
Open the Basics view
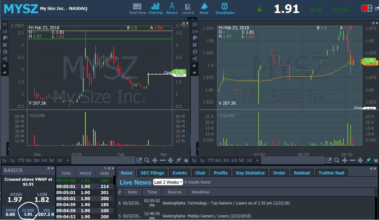pos(172,8)
